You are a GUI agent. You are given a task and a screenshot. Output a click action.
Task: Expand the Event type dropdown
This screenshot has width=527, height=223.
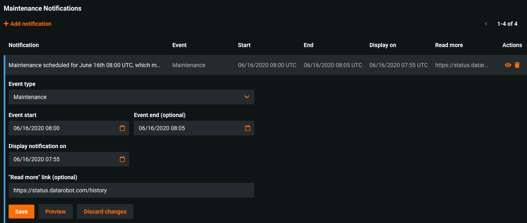tap(131, 97)
